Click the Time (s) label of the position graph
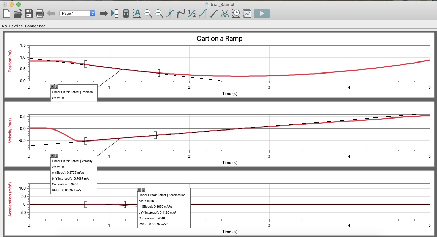Screen dimensions: 437x237 click(x=230, y=94)
